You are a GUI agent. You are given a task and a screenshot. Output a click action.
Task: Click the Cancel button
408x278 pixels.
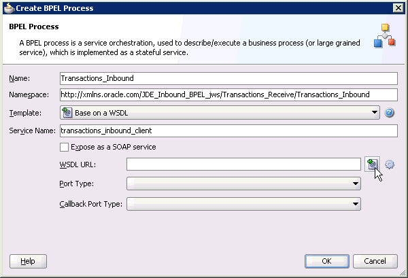point(375,261)
